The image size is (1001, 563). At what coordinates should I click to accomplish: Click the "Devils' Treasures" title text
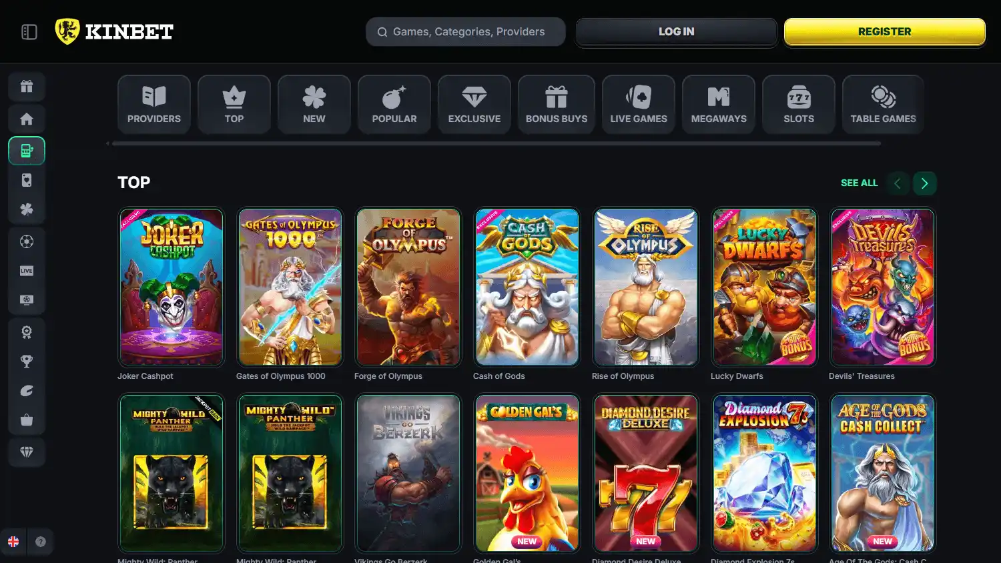[862, 376]
